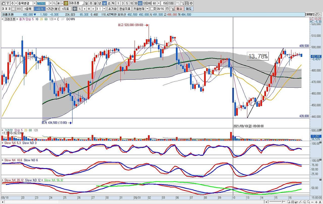Screen dimensions: 323x204
Task: Click the yellow 신 badge before 크래프톤
Action: tap(66, 3)
